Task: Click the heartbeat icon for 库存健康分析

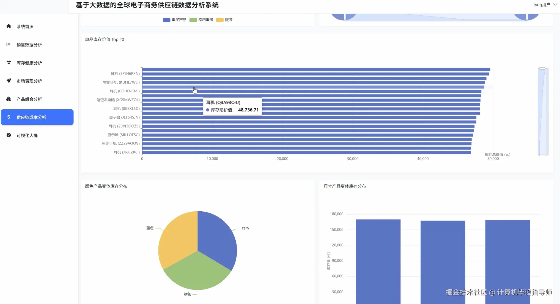Action: 9,63
